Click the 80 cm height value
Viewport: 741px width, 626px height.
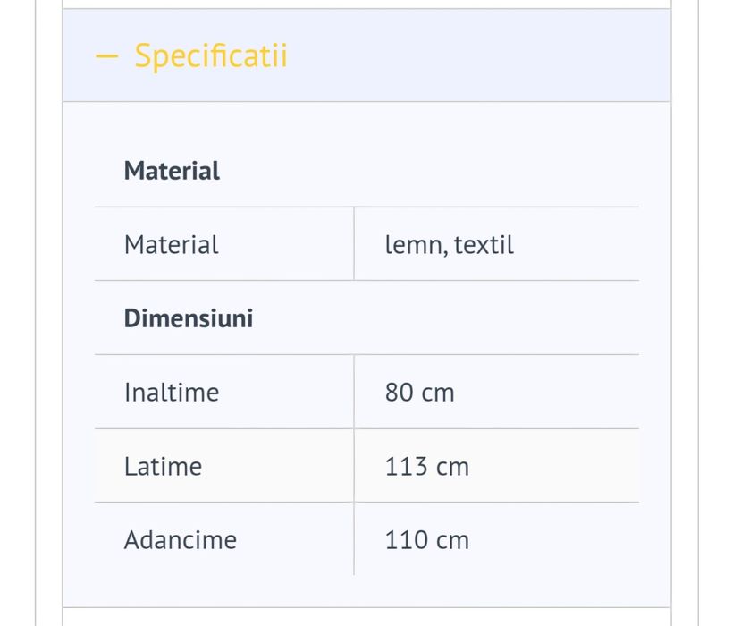pyautogui.click(x=419, y=393)
